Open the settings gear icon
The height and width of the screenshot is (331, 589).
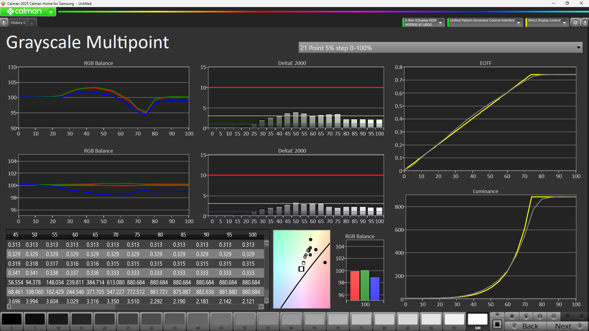tap(576, 22)
